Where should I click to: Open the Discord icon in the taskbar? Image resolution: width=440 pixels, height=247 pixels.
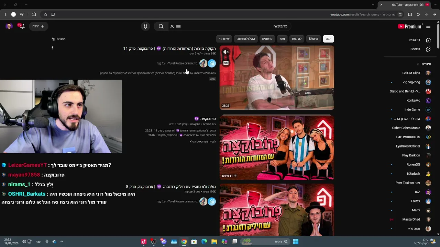[x=164, y=242]
